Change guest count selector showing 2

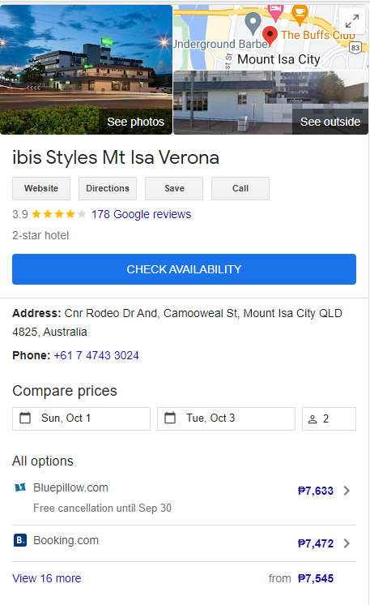point(329,418)
